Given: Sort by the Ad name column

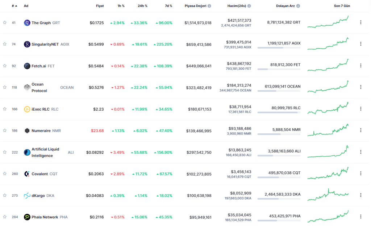Looking at the screenshot, I should coord(26,6).
